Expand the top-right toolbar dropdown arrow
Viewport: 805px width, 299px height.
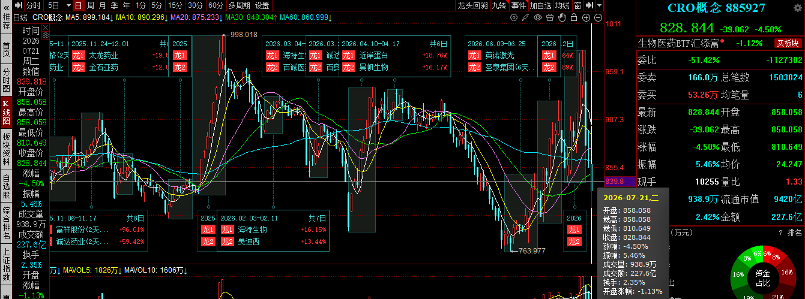pyautogui.click(x=599, y=5)
